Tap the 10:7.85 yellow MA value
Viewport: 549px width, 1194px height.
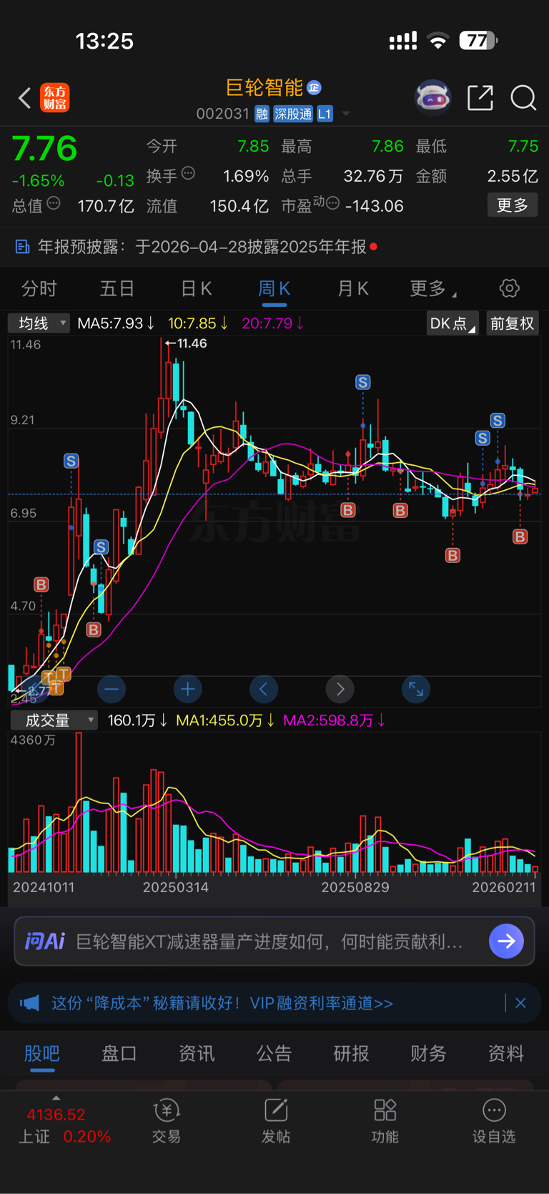tap(198, 323)
